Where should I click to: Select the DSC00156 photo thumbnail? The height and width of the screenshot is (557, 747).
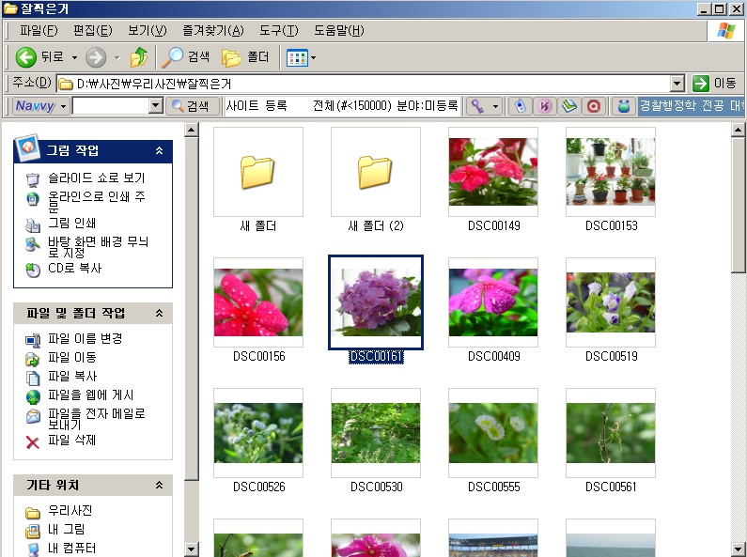tap(257, 302)
